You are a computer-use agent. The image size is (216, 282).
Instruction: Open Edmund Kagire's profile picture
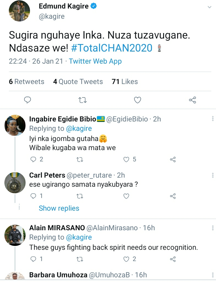19,11
